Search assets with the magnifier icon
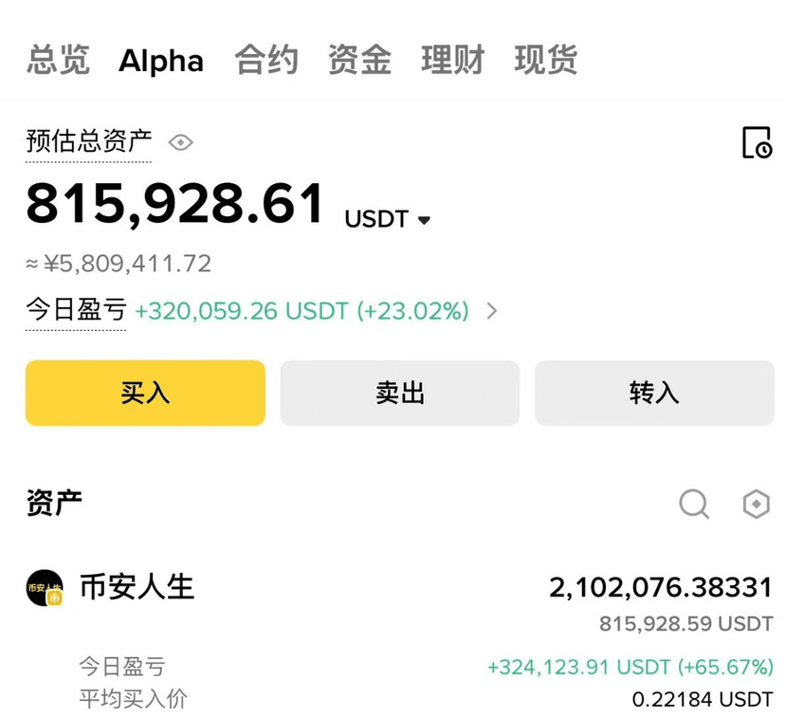Screen dimensions: 785x717 [694, 504]
